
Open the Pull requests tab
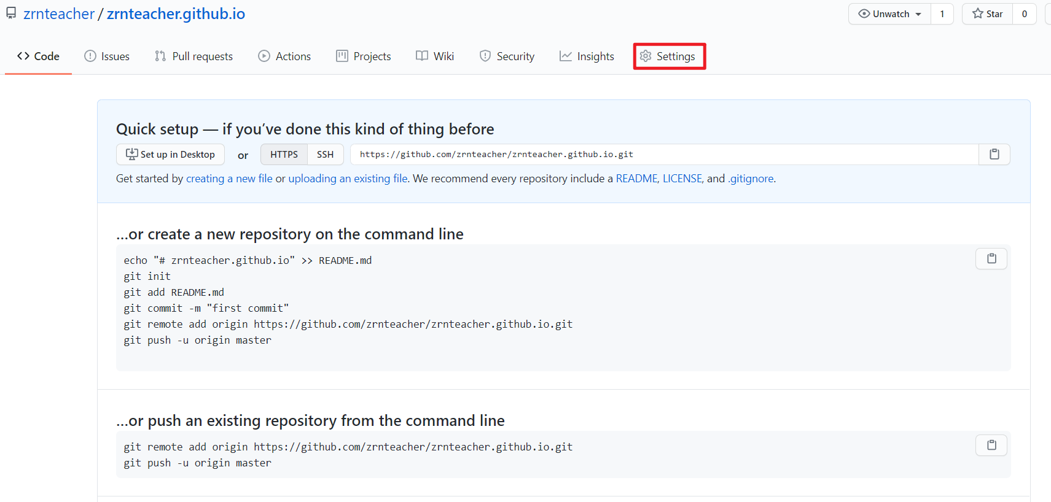click(193, 56)
